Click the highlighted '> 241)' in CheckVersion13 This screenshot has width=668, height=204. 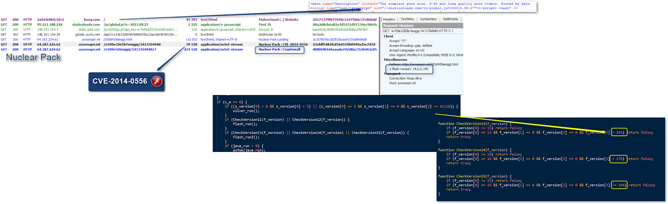(619, 133)
